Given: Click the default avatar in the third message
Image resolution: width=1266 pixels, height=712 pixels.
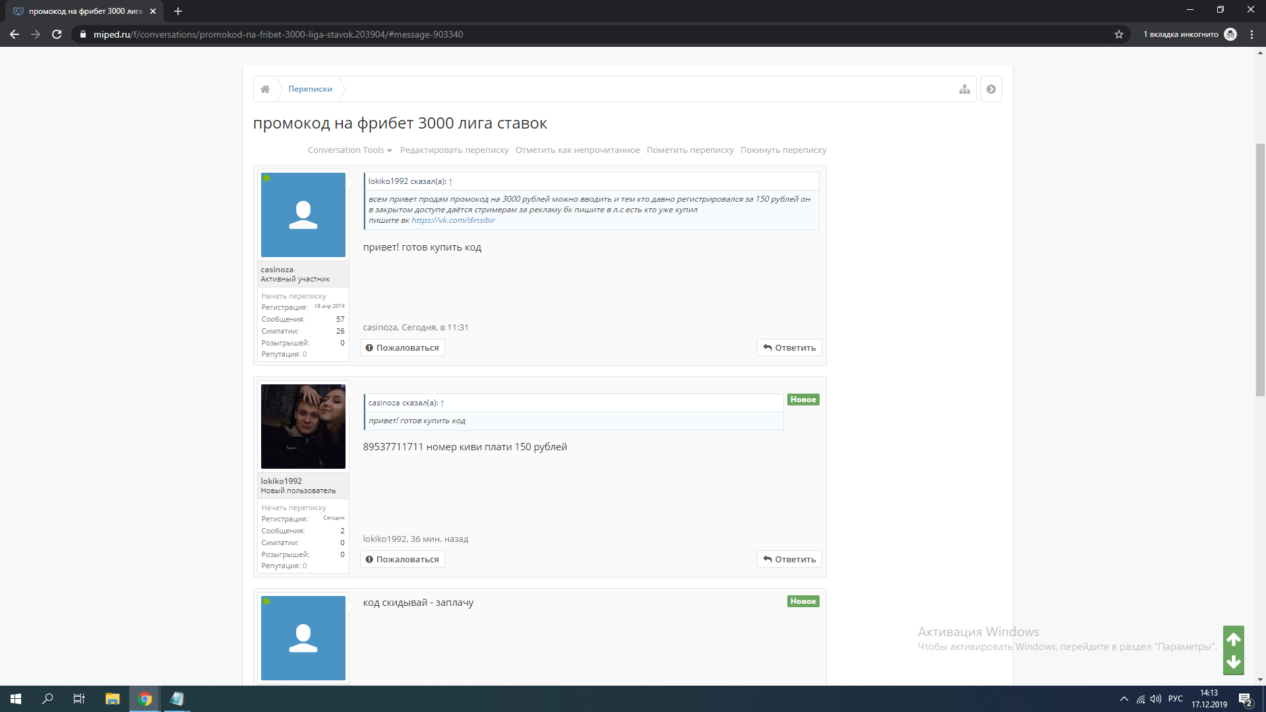Looking at the screenshot, I should (303, 638).
